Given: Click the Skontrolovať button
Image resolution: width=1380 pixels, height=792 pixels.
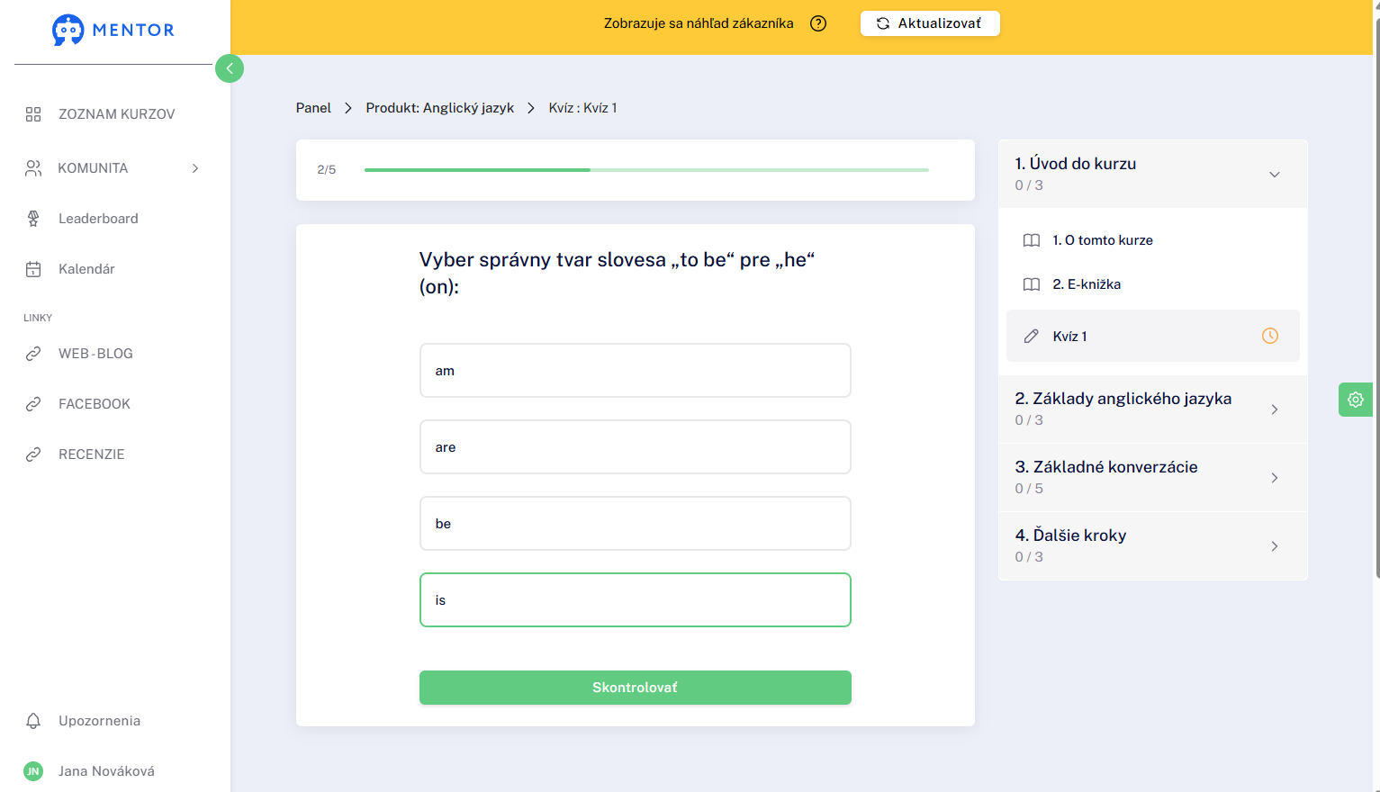Looking at the screenshot, I should click(x=636, y=688).
